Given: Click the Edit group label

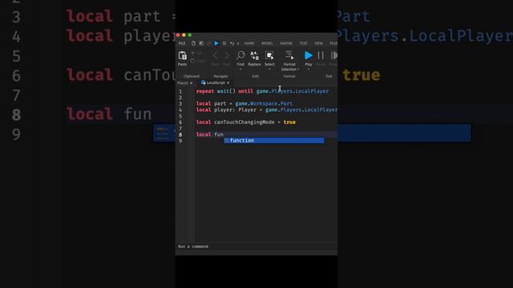Looking at the screenshot, I should point(255,76).
